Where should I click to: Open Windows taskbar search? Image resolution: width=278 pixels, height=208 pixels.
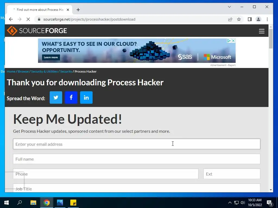20,203
